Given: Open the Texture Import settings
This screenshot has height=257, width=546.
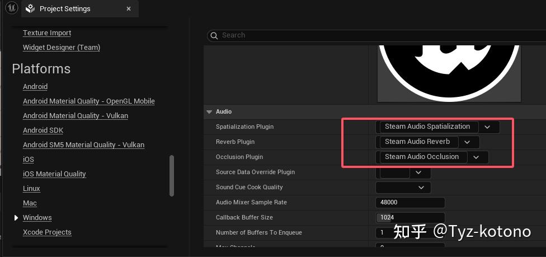Looking at the screenshot, I should [x=47, y=33].
